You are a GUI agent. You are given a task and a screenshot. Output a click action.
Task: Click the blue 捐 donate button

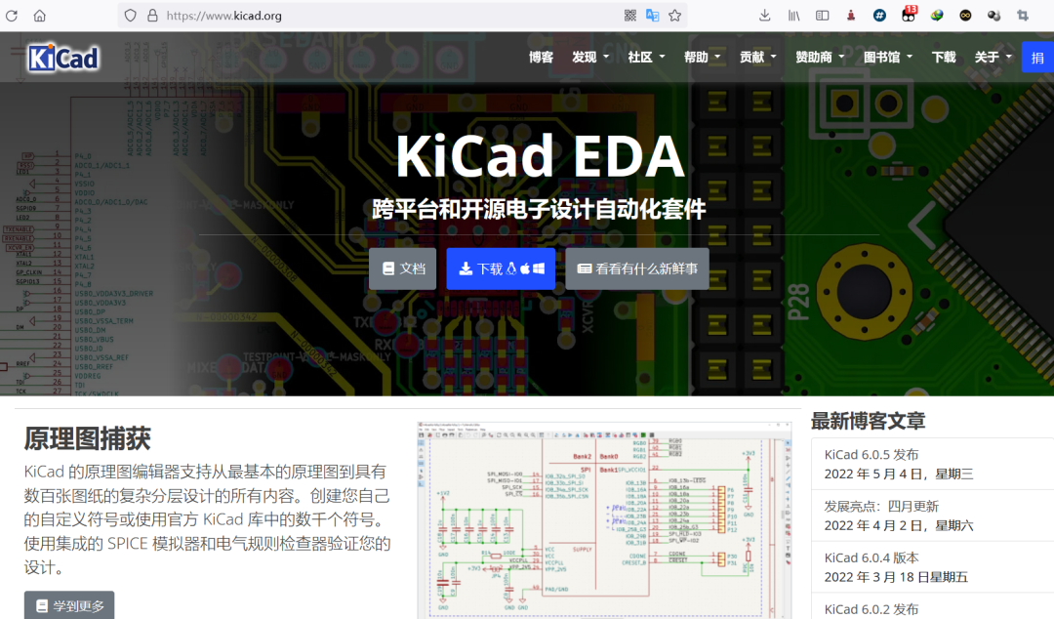click(x=1037, y=58)
